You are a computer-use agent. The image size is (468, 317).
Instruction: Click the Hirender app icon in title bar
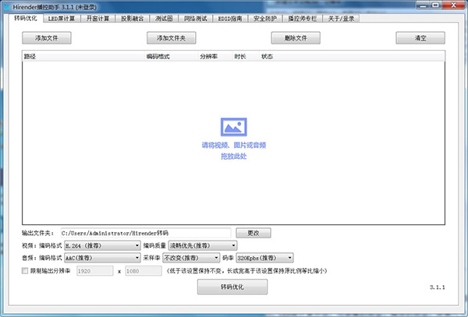coord(6,7)
